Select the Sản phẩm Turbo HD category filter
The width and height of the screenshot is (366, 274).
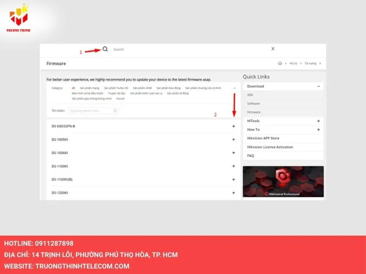pos(115,87)
